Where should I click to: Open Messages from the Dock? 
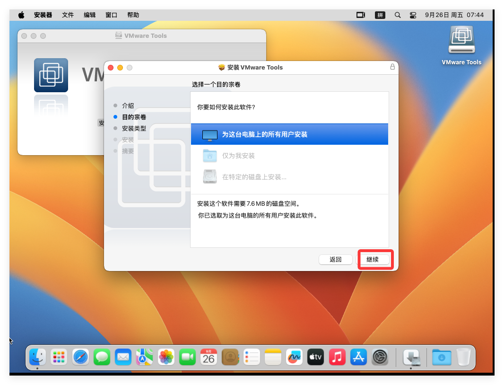point(102,357)
